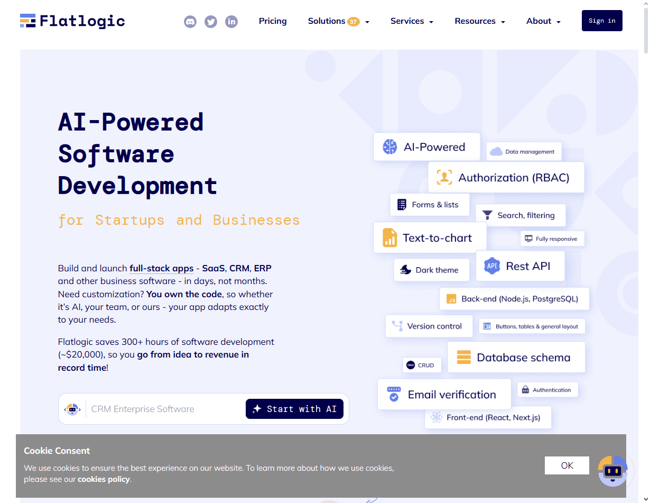Click the Email verification check icon
This screenshot has height=503, width=650.
pos(394,394)
